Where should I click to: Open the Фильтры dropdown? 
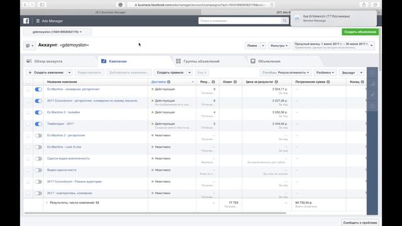coord(279,46)
